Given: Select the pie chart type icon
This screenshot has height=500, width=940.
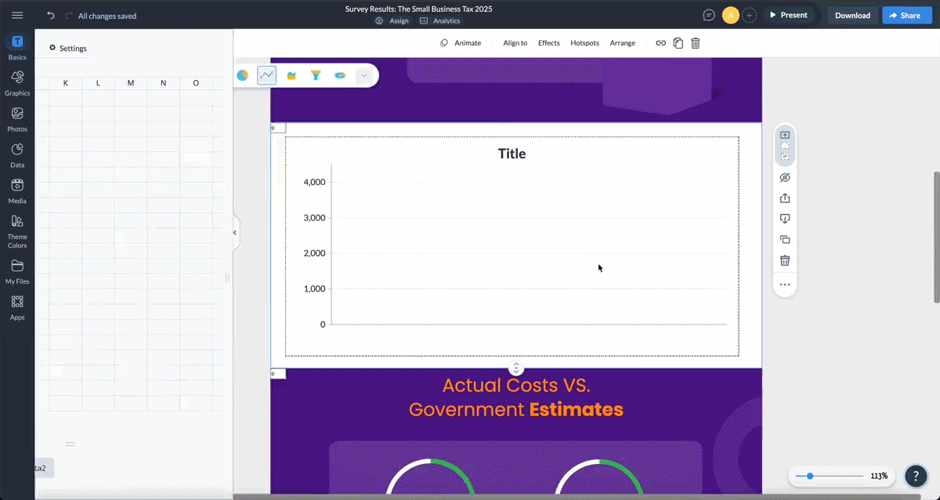Looking at the screenshot, I should [x=242, y=75].
